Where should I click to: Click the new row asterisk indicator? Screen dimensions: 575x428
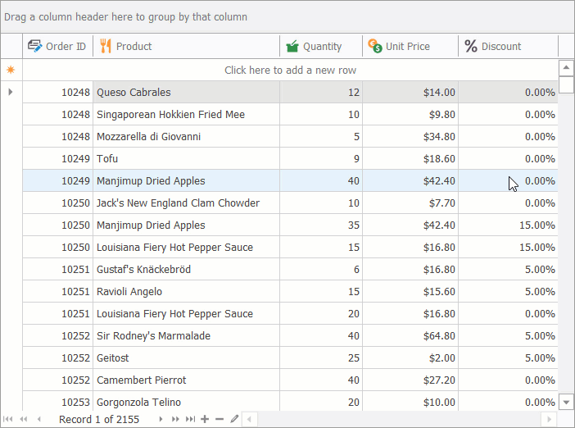click(x=11, y=71)
